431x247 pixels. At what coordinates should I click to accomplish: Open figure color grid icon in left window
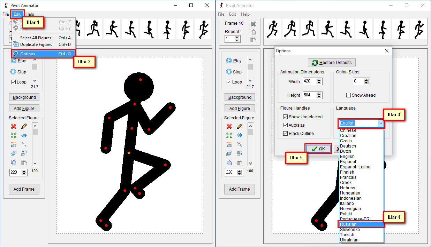(x=14, y=144)
